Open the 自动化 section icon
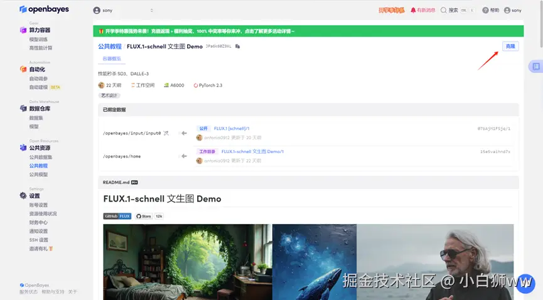 click(23, 69)
